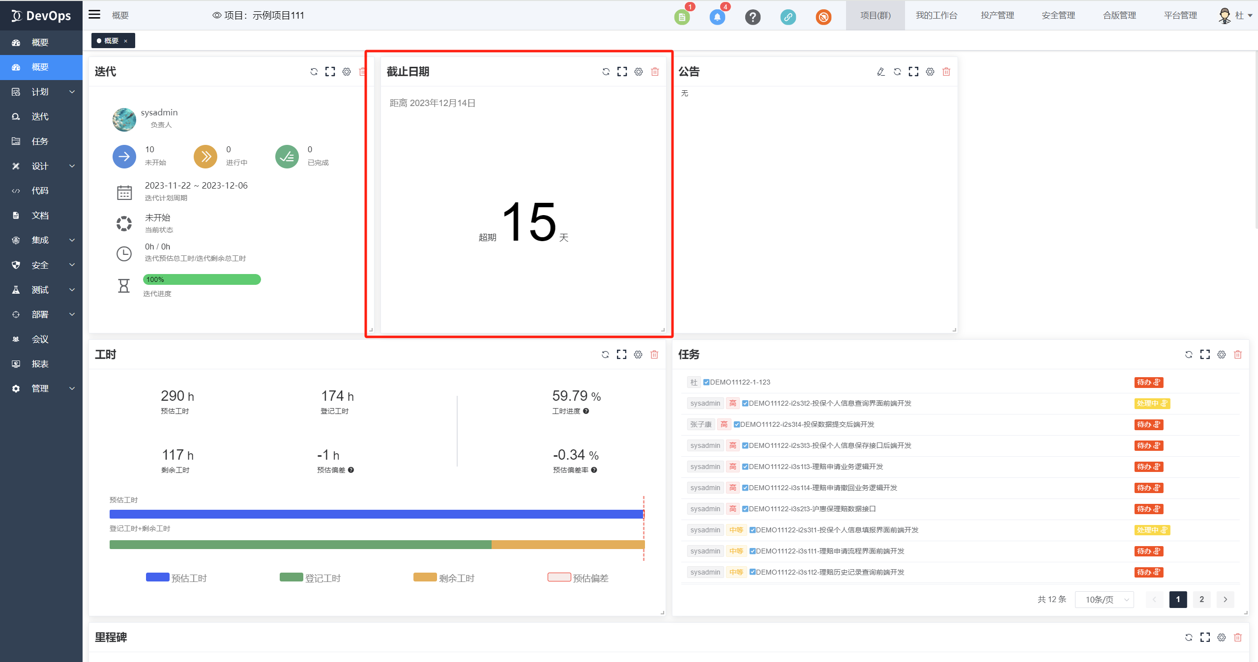The image size is (1258, 662).
Task: Open the 10条/页 page size dropdown
Action: [x=1104, y=599]
